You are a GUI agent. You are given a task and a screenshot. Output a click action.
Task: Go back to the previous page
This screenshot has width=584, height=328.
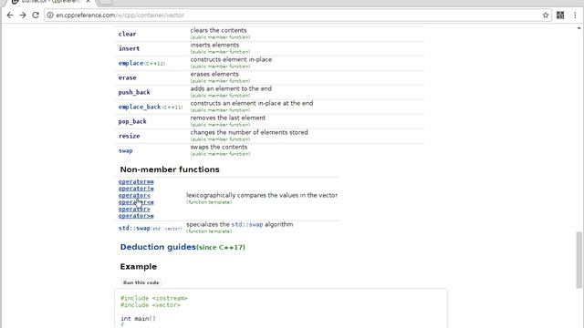10,15
